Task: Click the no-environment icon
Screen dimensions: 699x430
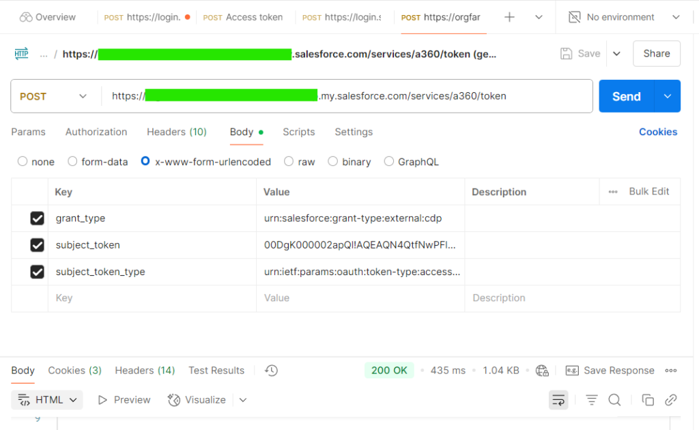Action: pos(575,17)
